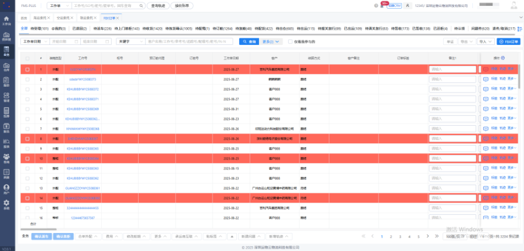Screen dimensions: 524x251
Task: Expand the 导入 dropdown button
Action: pos(484,42)
